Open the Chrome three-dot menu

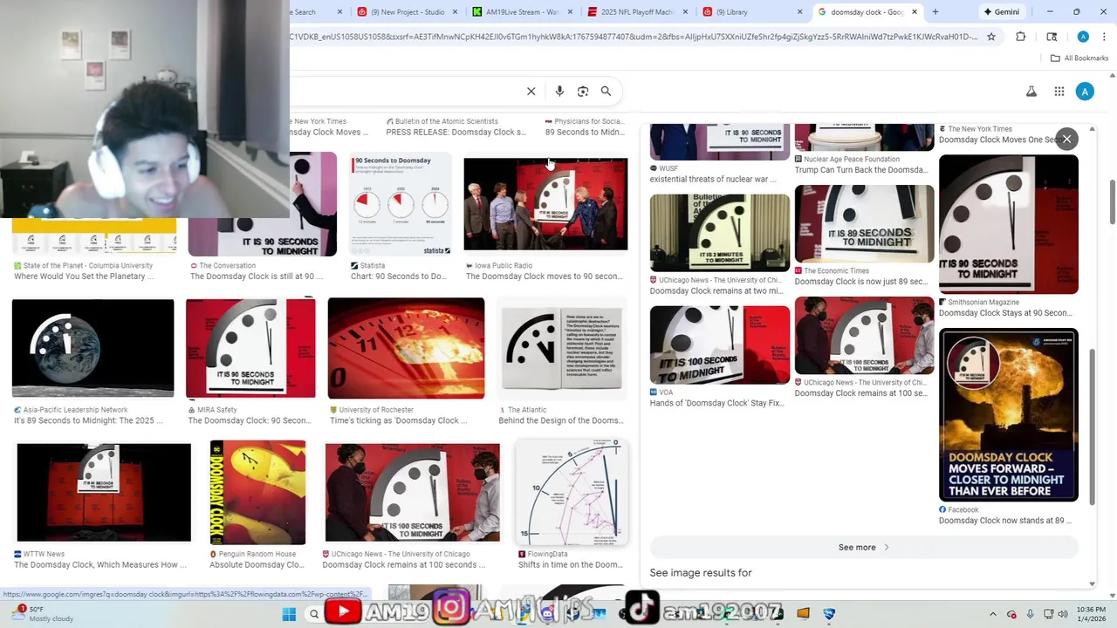click(x=1104, y=37)
